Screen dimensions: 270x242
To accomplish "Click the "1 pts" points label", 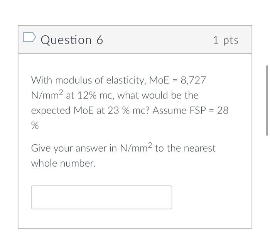I will (x=226, y=40).
